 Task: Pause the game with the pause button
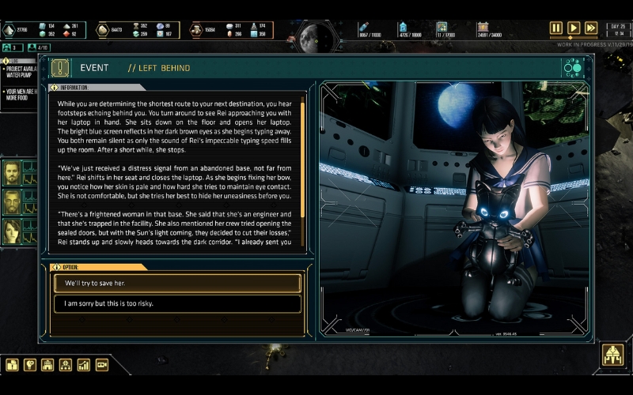click(556, 28)
